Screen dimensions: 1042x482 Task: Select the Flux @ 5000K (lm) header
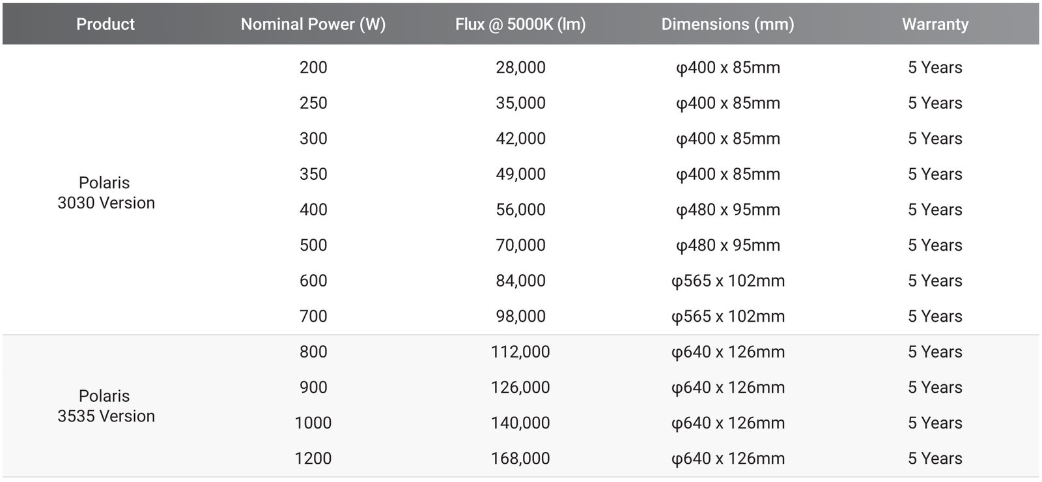click(520, 24)
